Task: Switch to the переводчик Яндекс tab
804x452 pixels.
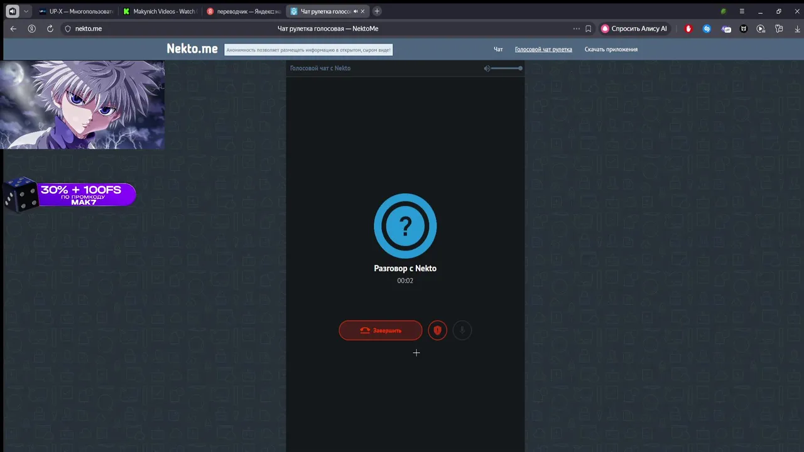Action: tap(244, 11)
